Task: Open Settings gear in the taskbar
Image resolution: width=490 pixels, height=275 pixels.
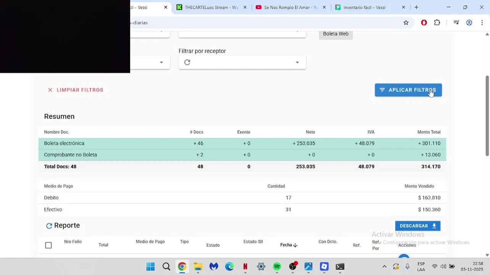Action: click(x=261, y=267)
